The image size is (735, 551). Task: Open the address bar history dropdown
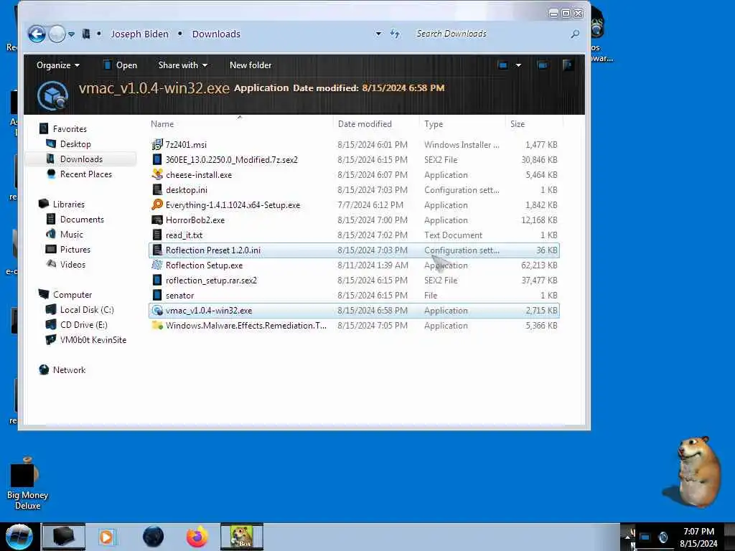[x=378, y=34]
